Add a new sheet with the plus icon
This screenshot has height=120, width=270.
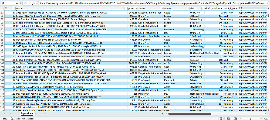(44, 114)
